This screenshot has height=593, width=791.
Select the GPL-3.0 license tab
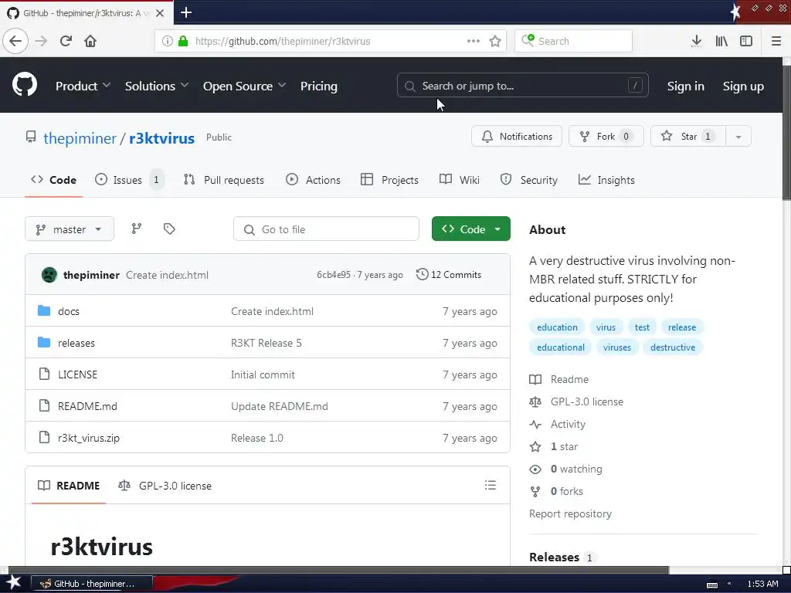[165, 486]
